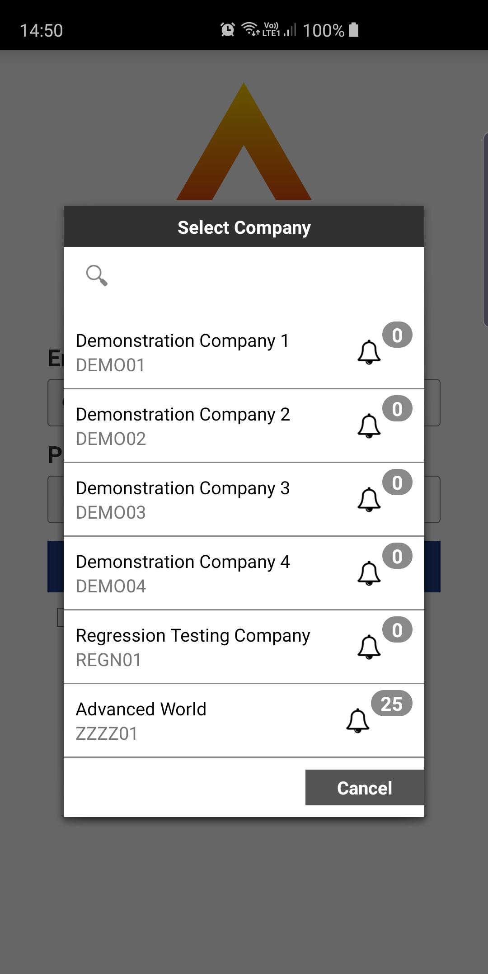Tap the bell icon for Demonstration Company 4
488x974 pixels.
(369, 573)
